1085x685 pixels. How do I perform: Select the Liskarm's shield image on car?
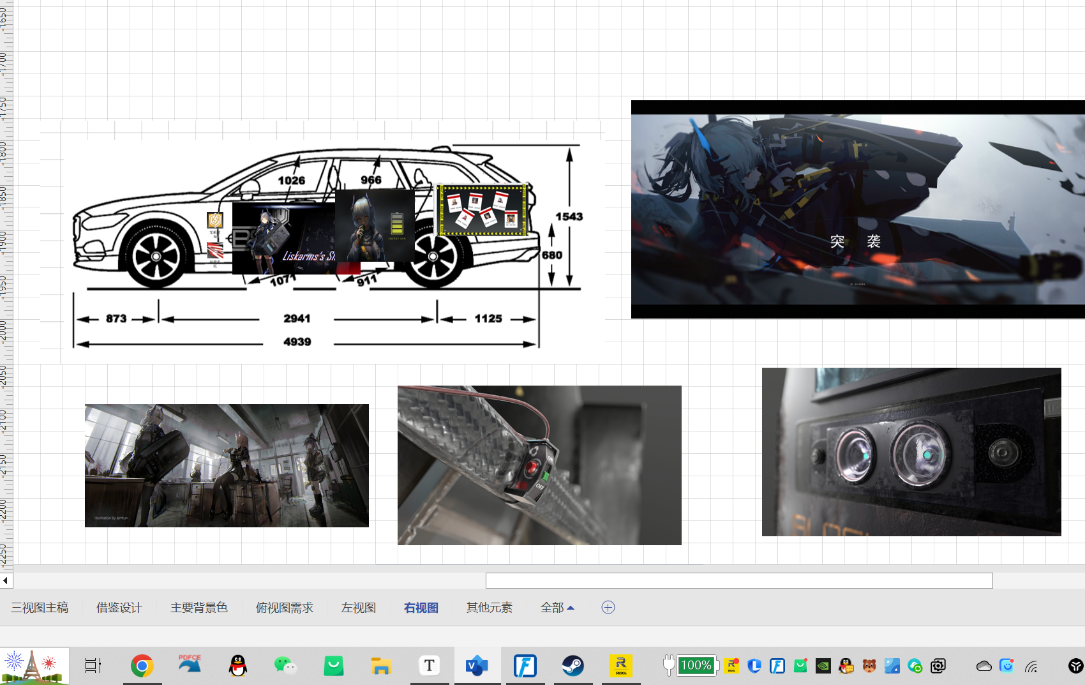(x=283, y=238)
